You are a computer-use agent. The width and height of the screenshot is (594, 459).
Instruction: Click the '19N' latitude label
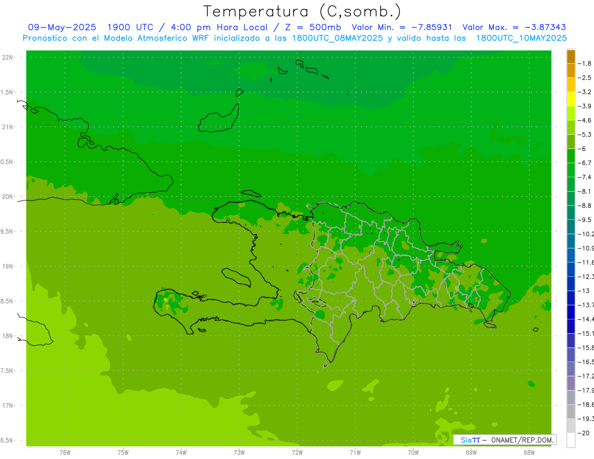[x=8, y=266]
